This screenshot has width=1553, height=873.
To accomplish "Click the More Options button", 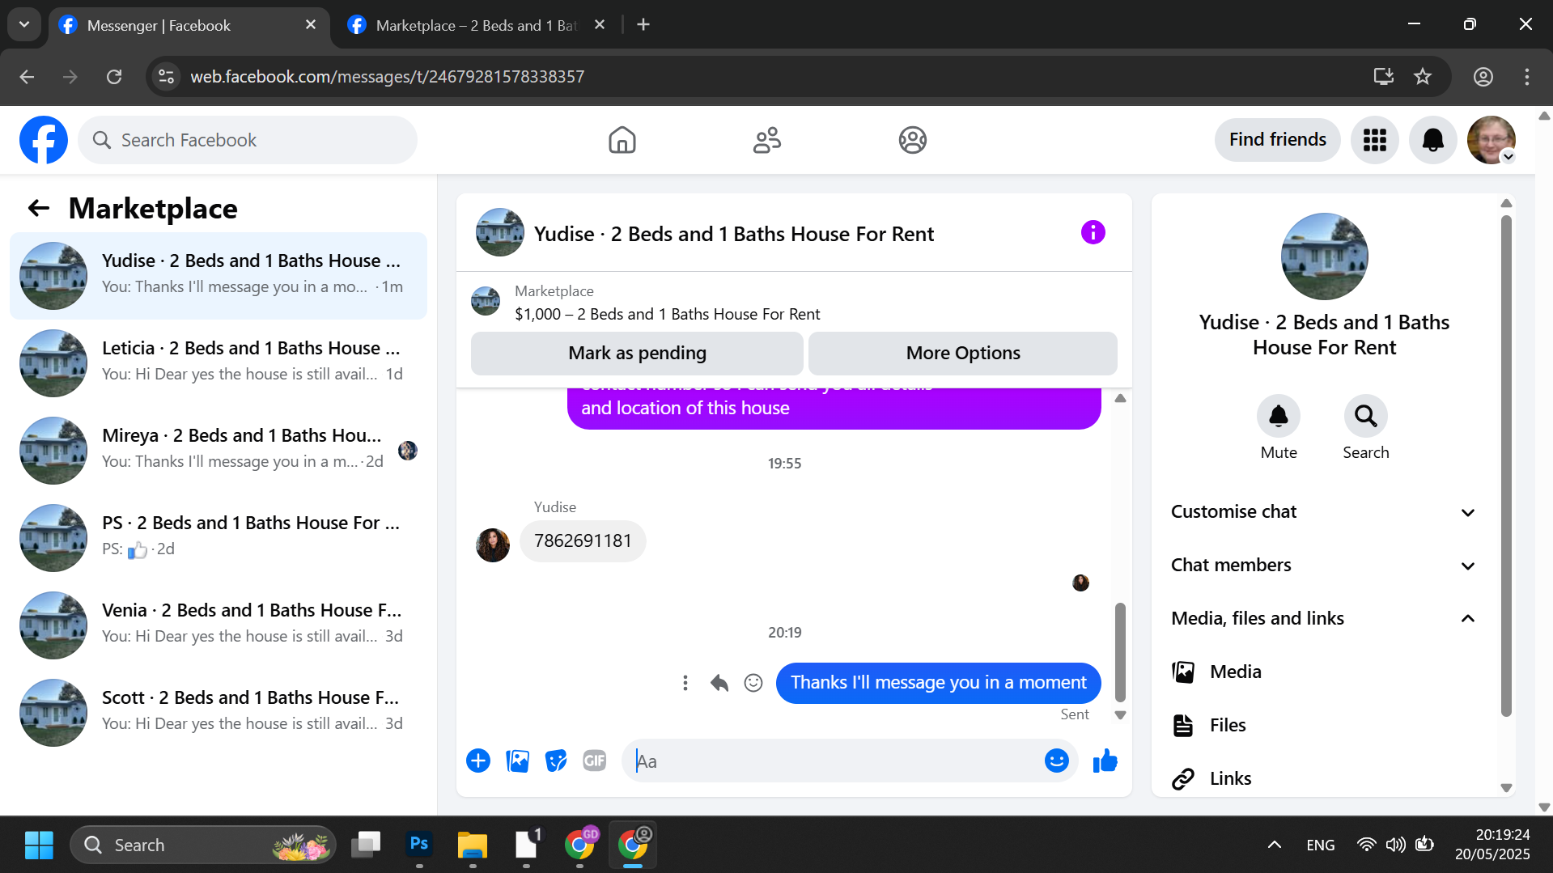I will (963, 353).
